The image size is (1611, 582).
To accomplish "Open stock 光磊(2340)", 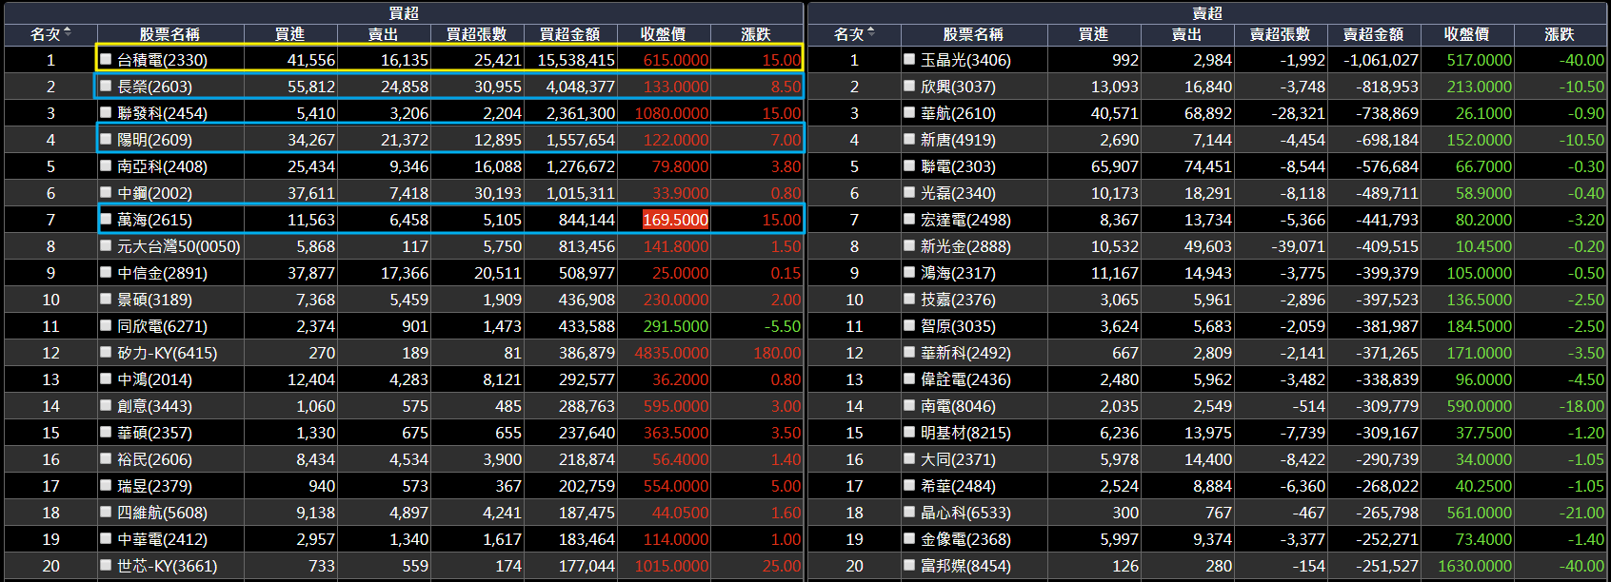I will pos(958,192).
